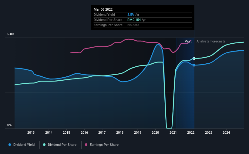The height and width of the screenshot is (154, 249).
Task: Click the teal Dividend Per Share legend dot
Action: [x=44, y=145]
